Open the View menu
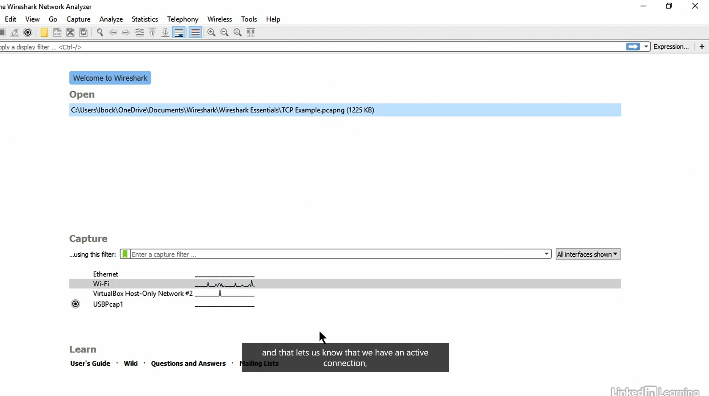The height and width of the screenshot is (396, 709). (33, 19)
